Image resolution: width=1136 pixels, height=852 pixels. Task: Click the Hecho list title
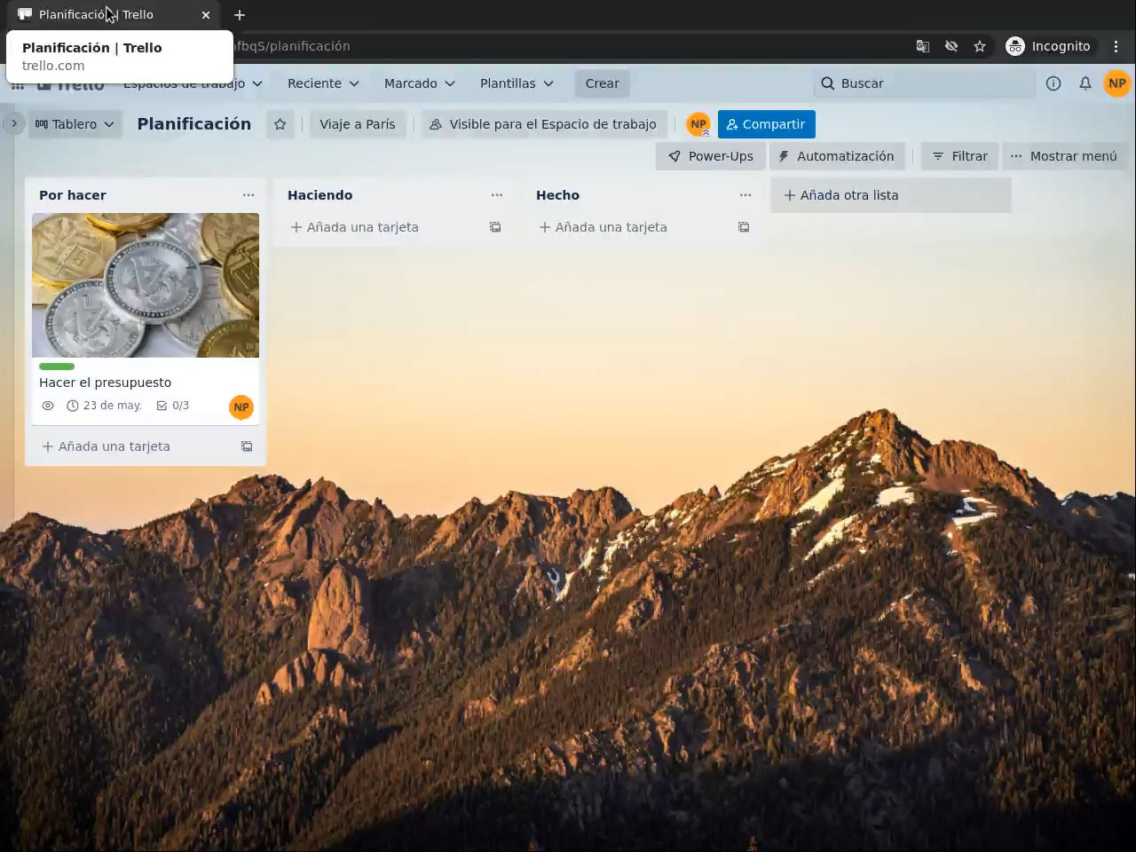point(558,195)
